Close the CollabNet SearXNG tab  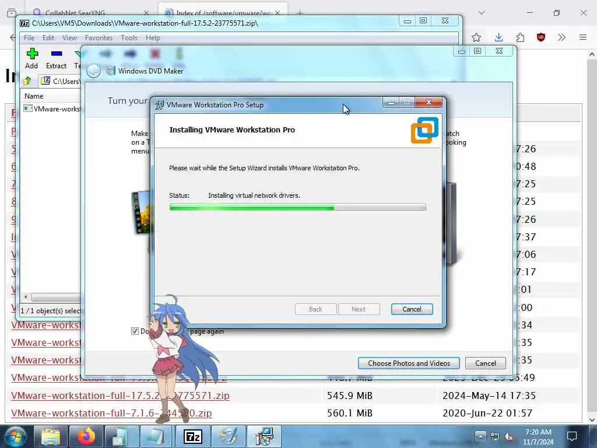coord(146,13)
